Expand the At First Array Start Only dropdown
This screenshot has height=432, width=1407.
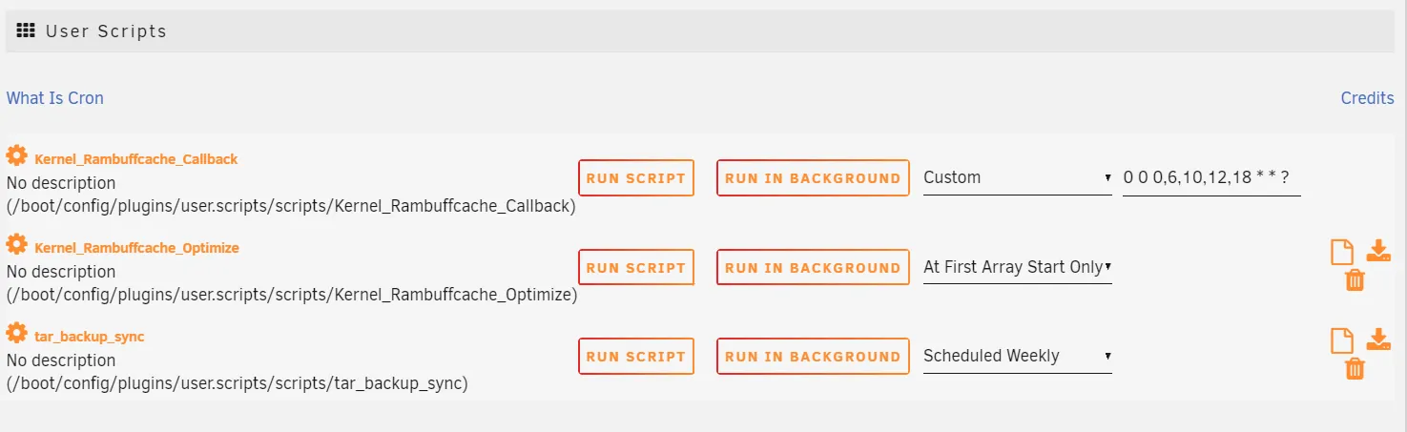[1017, 268]
